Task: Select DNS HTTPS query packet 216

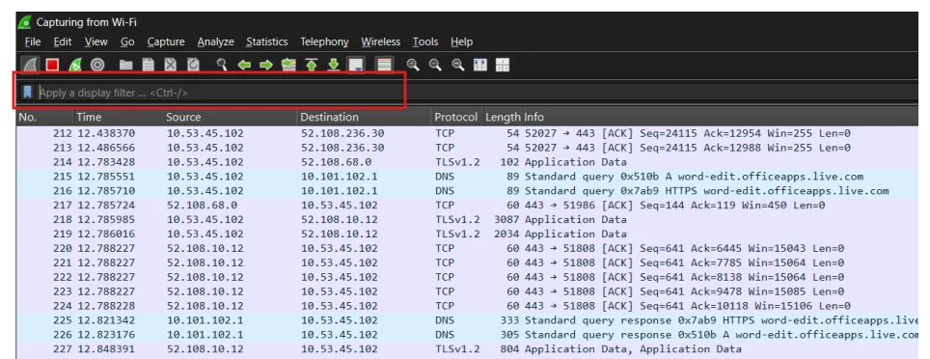Action: (x=467, y=191)
